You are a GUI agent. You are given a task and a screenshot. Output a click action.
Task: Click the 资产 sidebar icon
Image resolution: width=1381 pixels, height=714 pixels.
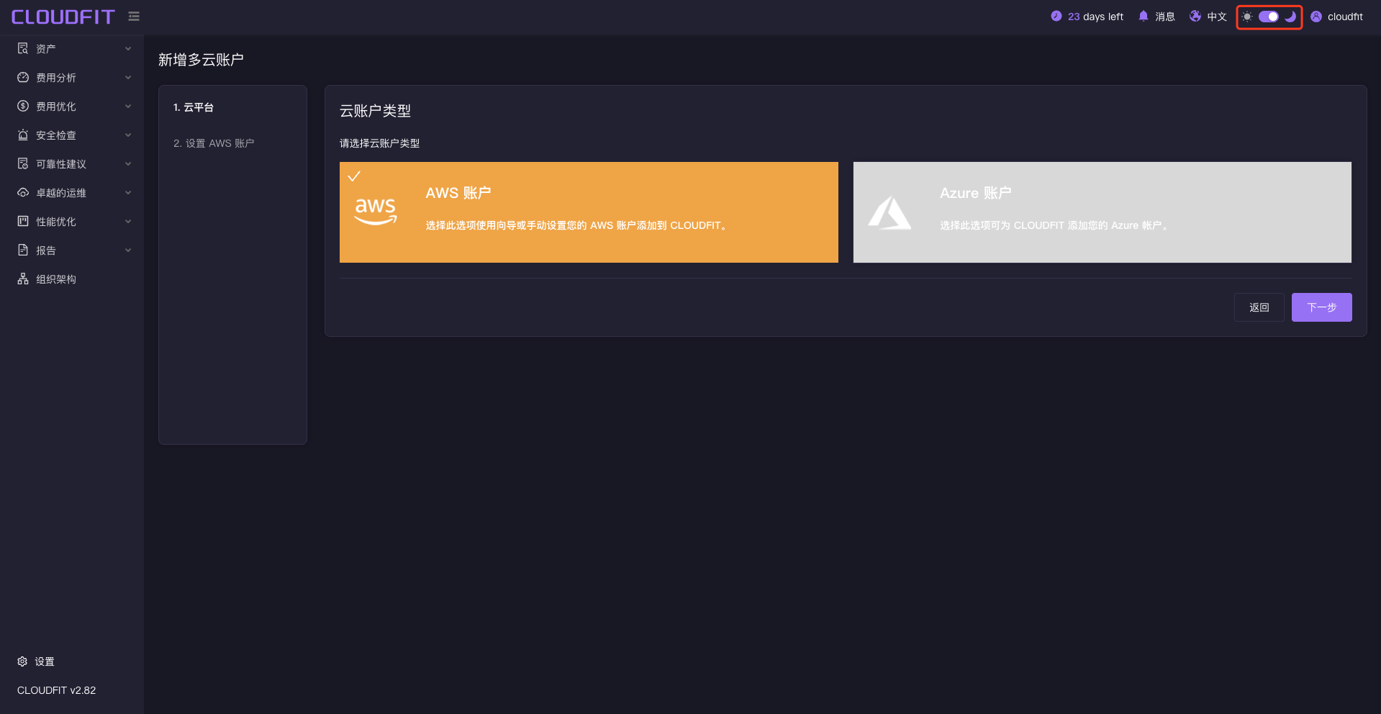click(x=23, y=48)
